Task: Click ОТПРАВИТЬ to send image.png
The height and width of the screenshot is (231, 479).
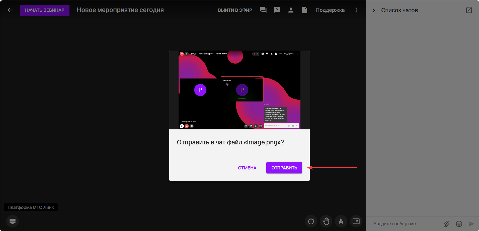Action: coord(284,168)
